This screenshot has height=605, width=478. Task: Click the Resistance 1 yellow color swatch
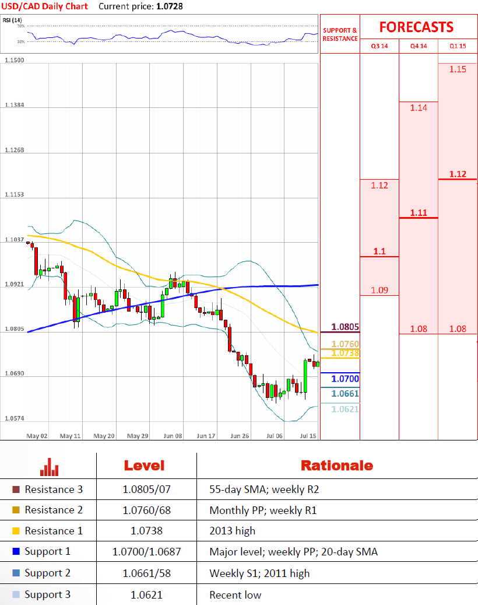tap(16, 531)
